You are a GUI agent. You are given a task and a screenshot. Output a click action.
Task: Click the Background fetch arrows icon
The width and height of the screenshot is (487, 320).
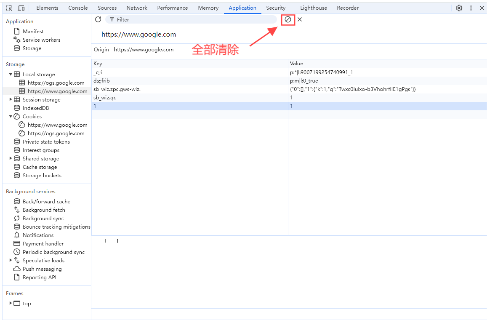(x=17, y=210)
